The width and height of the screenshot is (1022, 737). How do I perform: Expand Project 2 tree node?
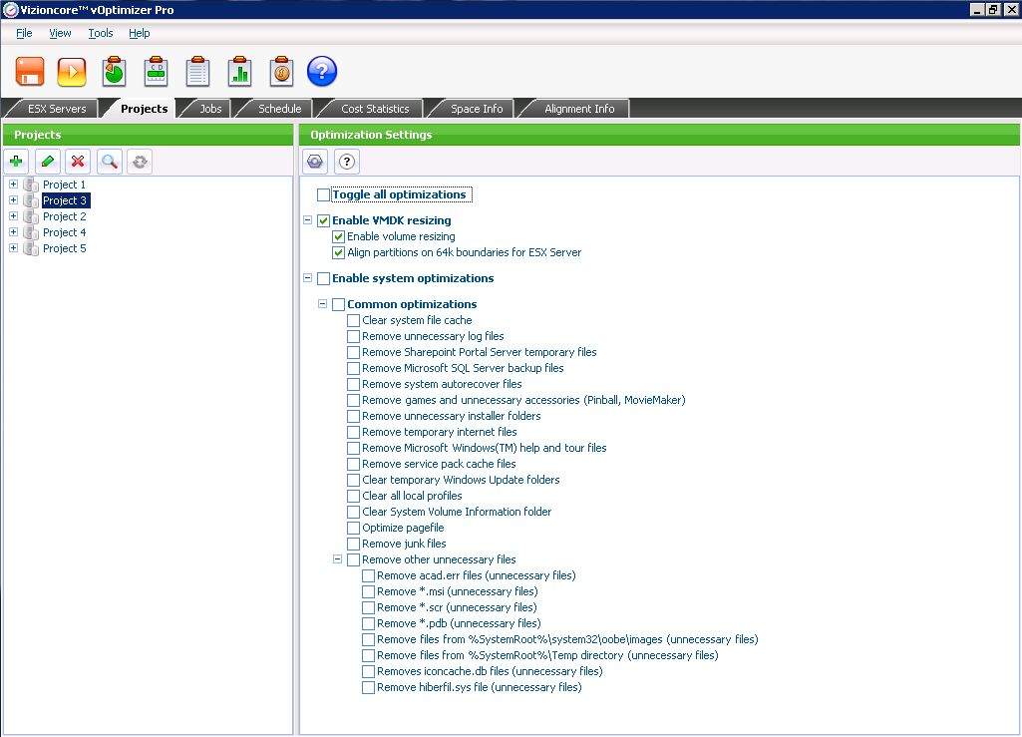(13, 215)
